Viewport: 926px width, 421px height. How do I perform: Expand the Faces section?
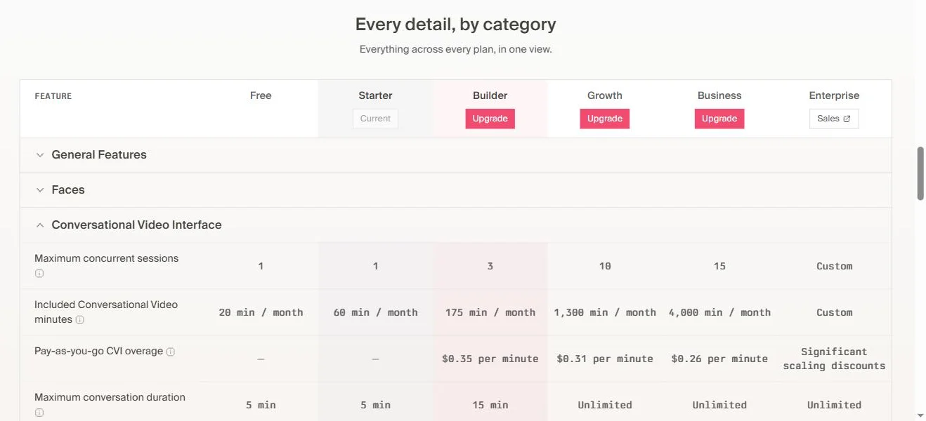[x=455, y=190]
